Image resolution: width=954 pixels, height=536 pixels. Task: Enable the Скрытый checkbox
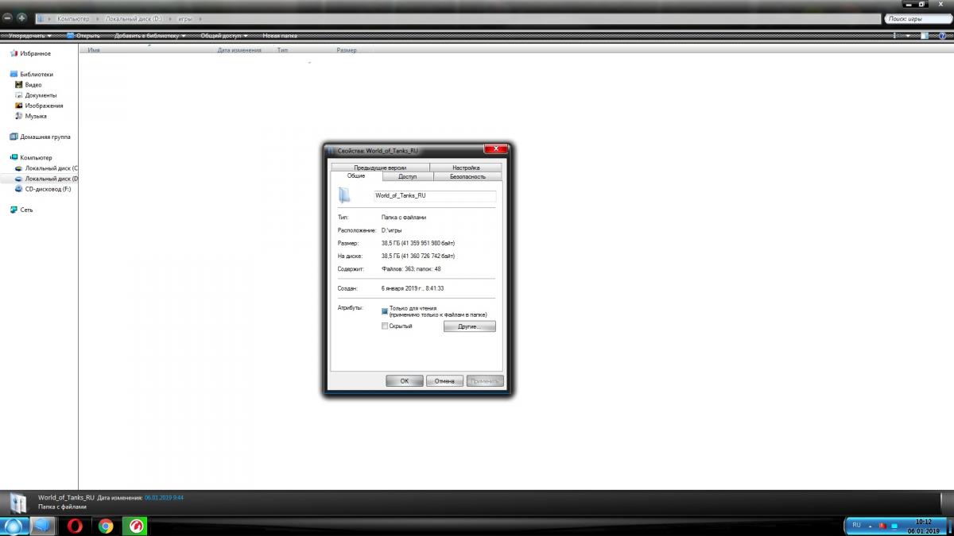pos(385,326)
